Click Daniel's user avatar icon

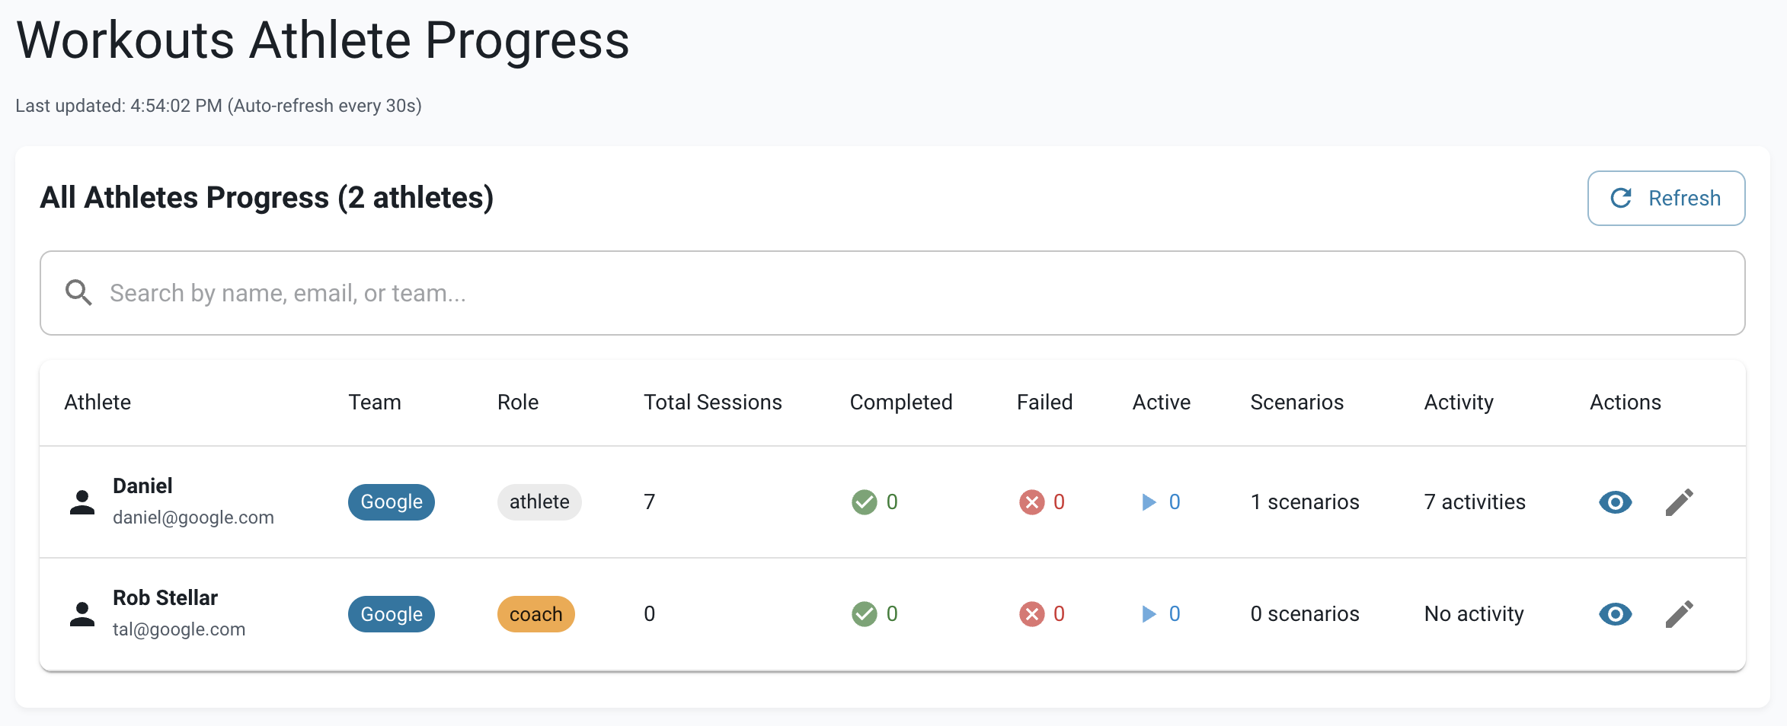(83, 502)
